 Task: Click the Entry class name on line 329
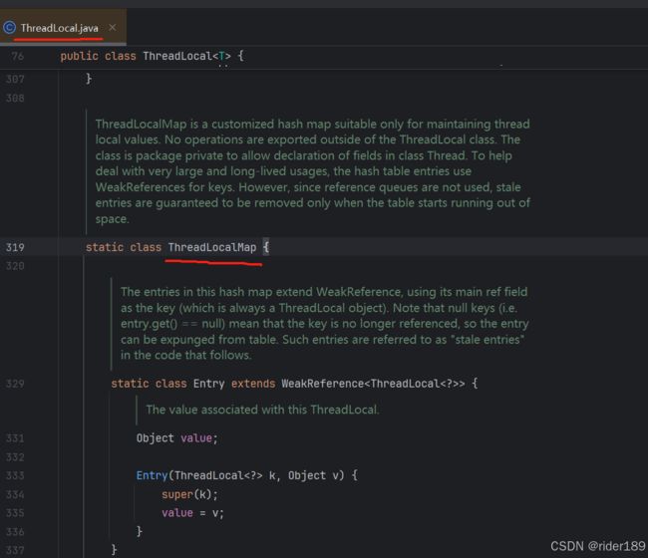(208, 384)
